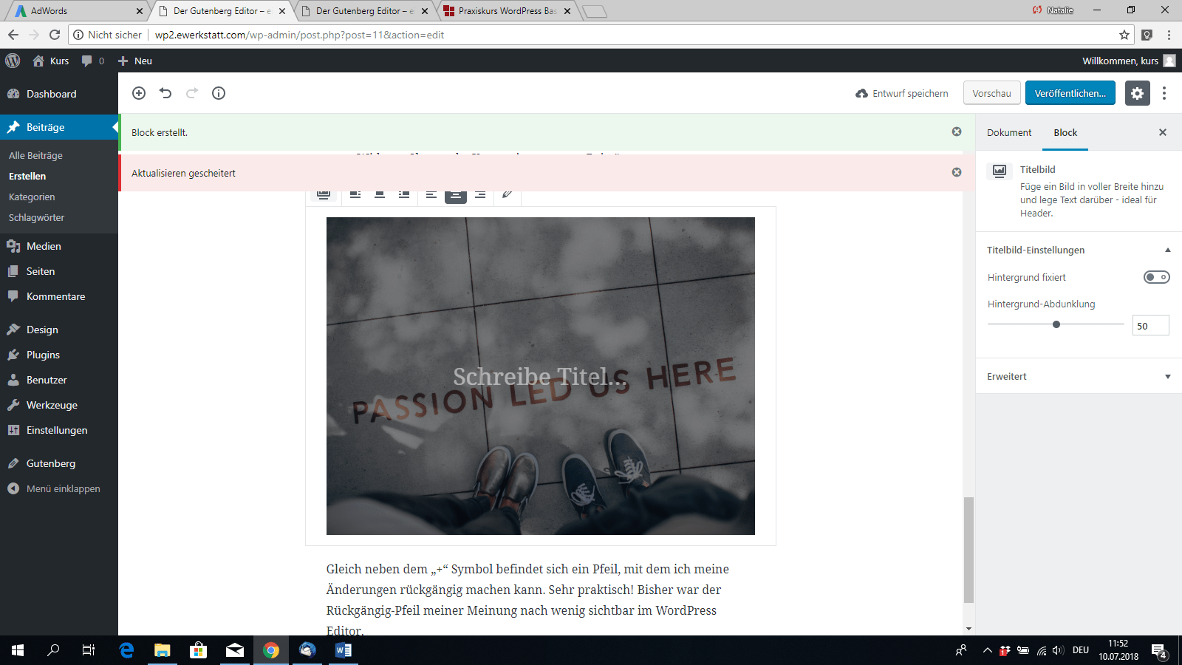
Task: Toggle 'Hintergrund fixiert' switch
Action: pyautogui.click(x=1157, y=277)
